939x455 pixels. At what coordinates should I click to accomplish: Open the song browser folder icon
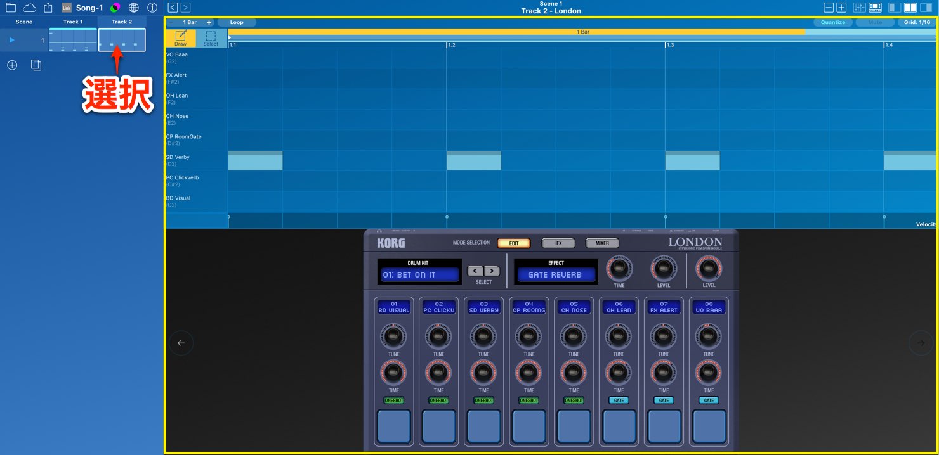tap(11, 8)
